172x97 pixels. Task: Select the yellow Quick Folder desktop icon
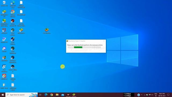[4, 86]
